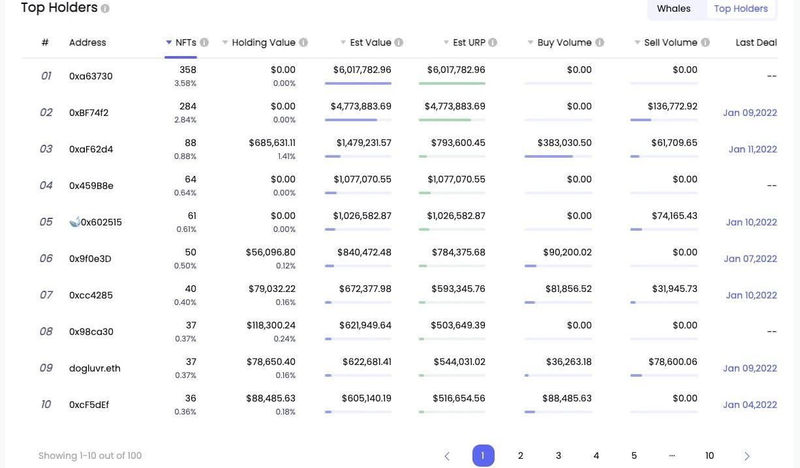The image size is (800, 468).
Task: Click the info icon beside Top Holders title
Action: click(x=105, y=9)
